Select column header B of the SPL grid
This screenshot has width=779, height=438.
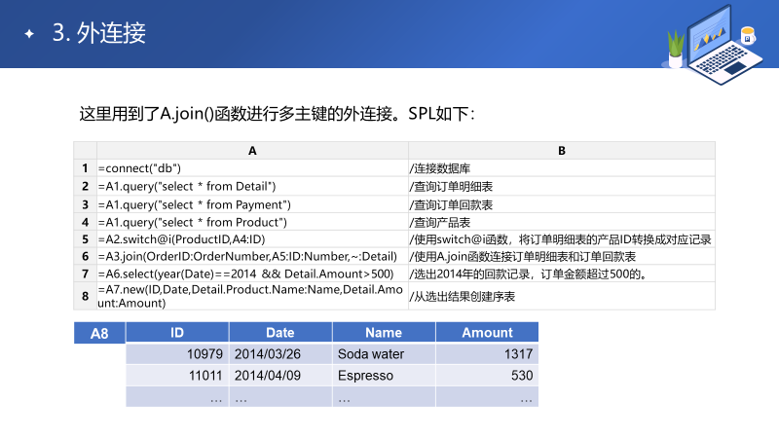point(562,151)
